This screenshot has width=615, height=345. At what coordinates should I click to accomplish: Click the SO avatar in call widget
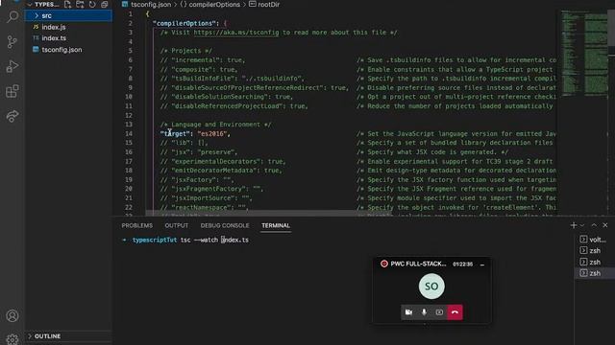(x=431, y=287)
